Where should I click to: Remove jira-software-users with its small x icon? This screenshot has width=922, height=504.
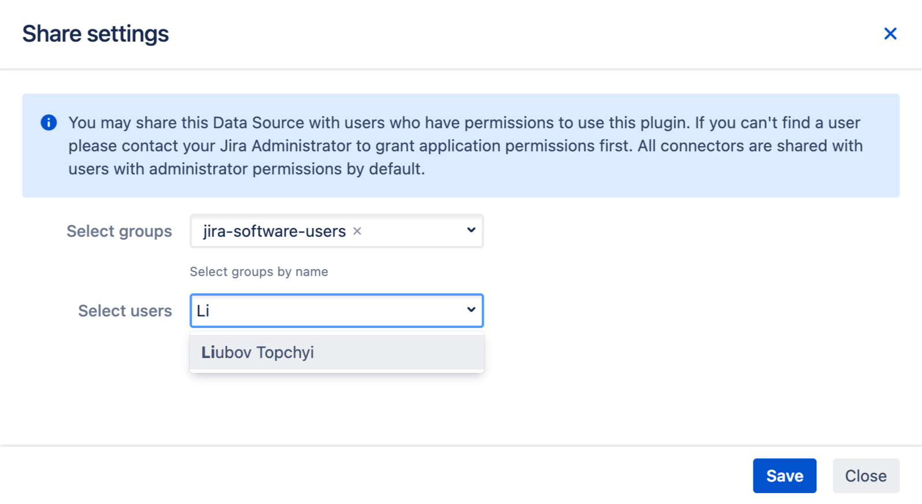[358, 231]
